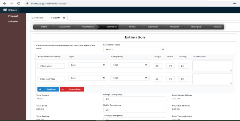
Task: Open Type dropdown for Integration row
Action: click(88, 65)
